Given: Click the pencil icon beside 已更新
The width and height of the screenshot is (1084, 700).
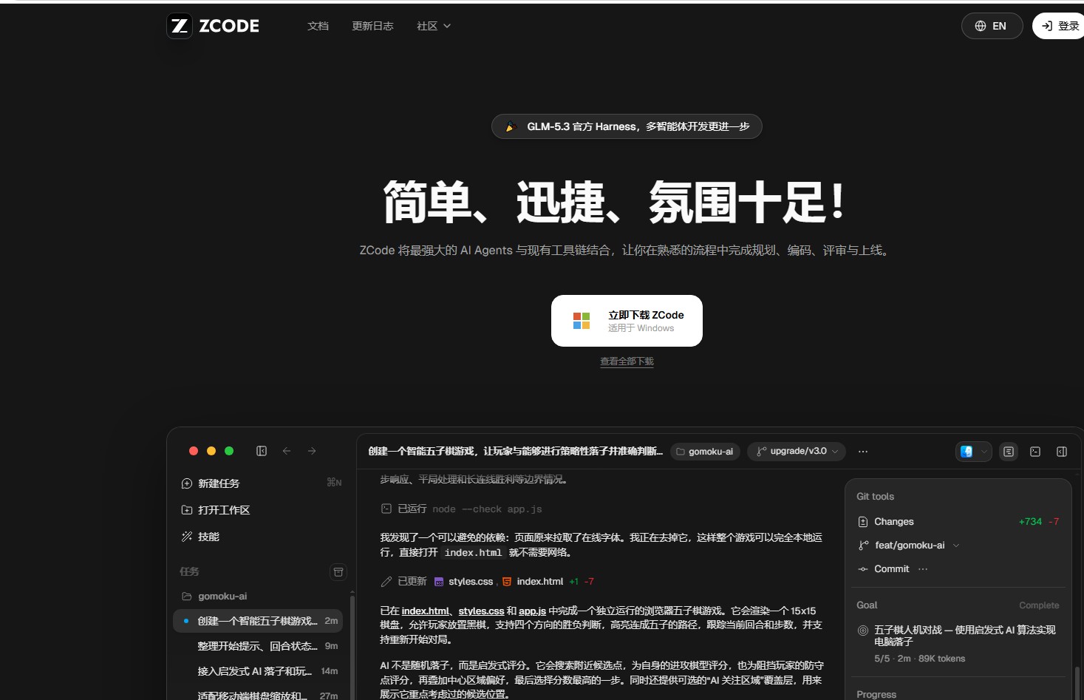Looking at the screenshot, I should pyautogui.click(x=386, y=582).
